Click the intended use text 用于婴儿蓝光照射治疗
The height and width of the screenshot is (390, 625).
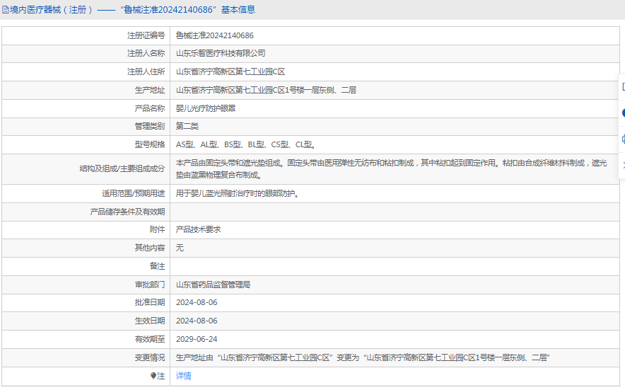coord(236,193)
